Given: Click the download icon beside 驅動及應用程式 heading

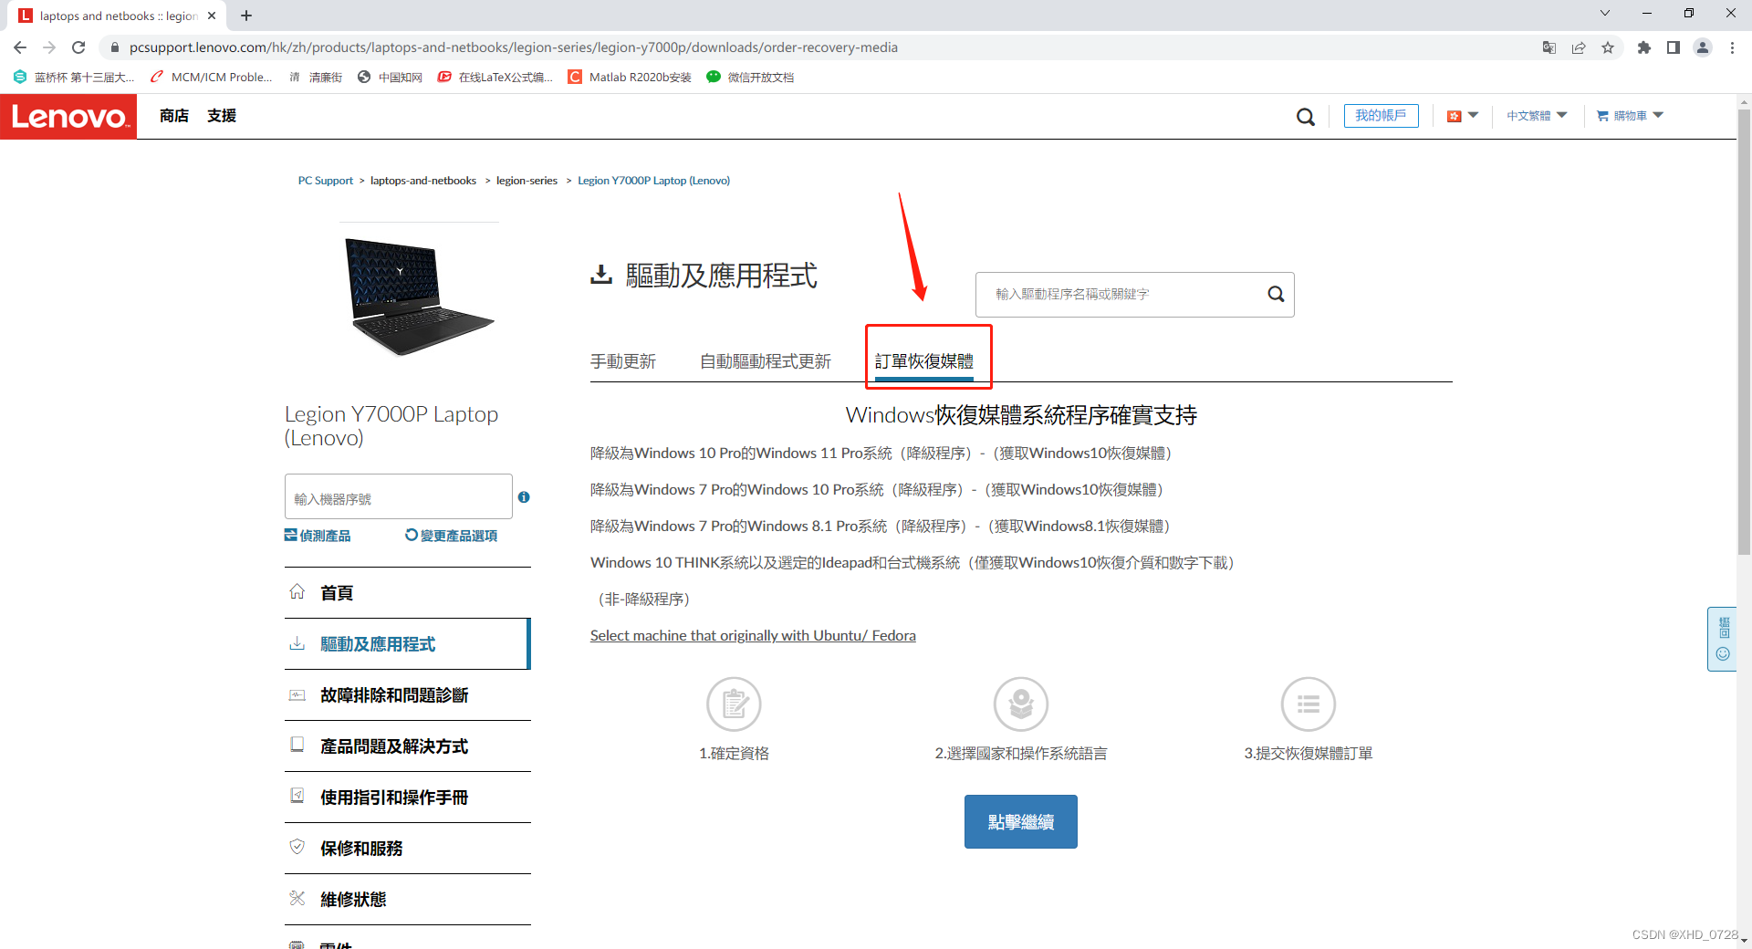Looking at the screenshot, I should 601,275.
